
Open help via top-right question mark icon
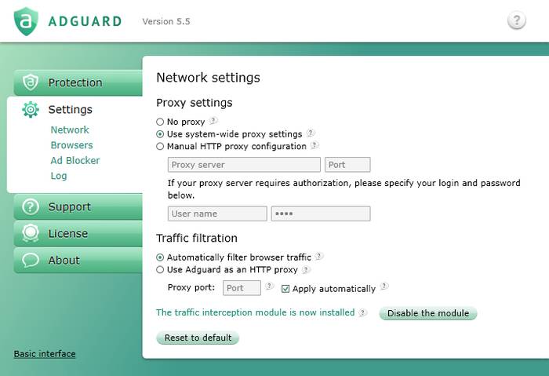point(516,21)
